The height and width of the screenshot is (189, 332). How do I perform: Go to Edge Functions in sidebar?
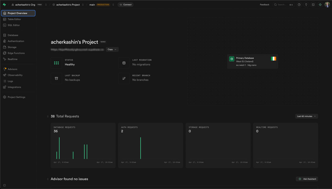coord(16,53)
